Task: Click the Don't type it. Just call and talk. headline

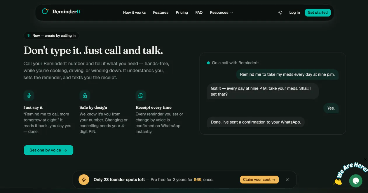Action: click(93, 50)
